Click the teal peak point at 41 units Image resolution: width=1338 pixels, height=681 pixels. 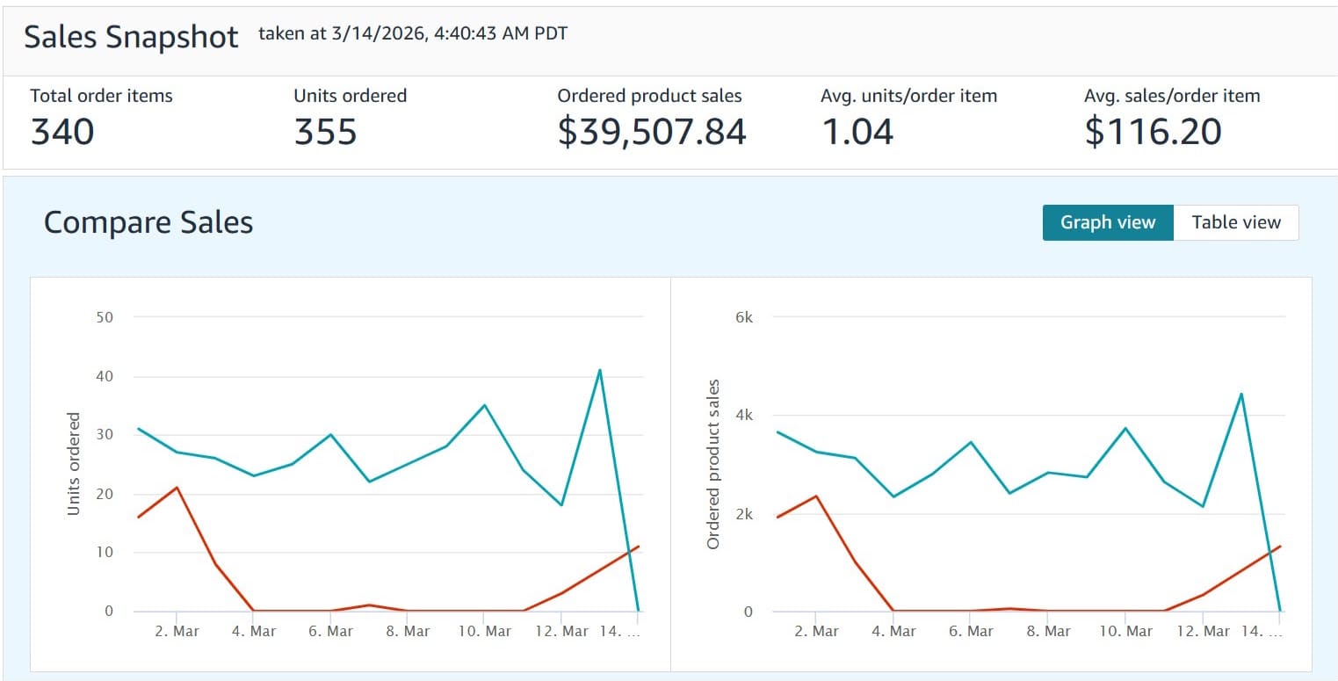coord(599,370)
